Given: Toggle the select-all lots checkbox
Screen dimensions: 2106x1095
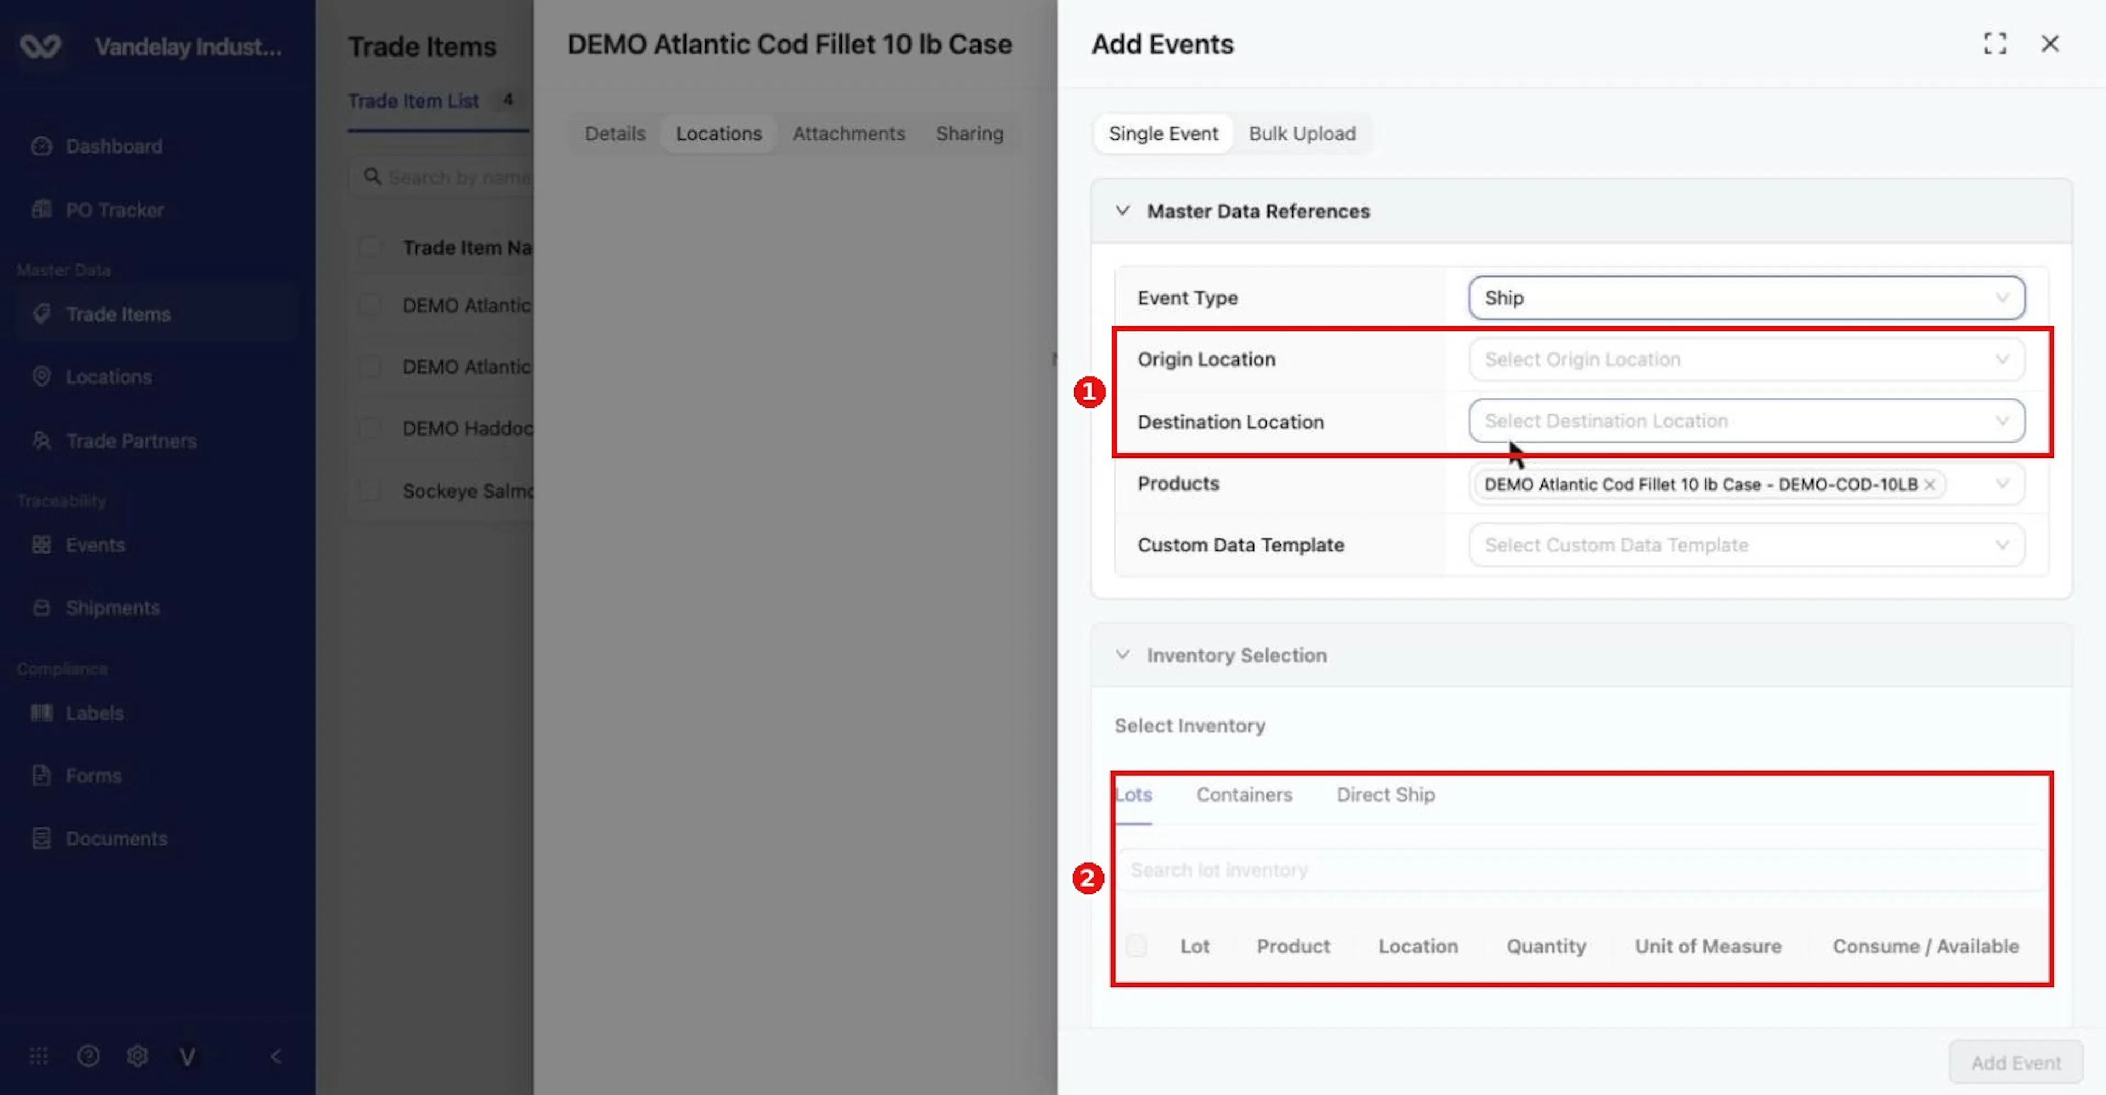Looking at the screenshot, I should [x=1136, y=945].
